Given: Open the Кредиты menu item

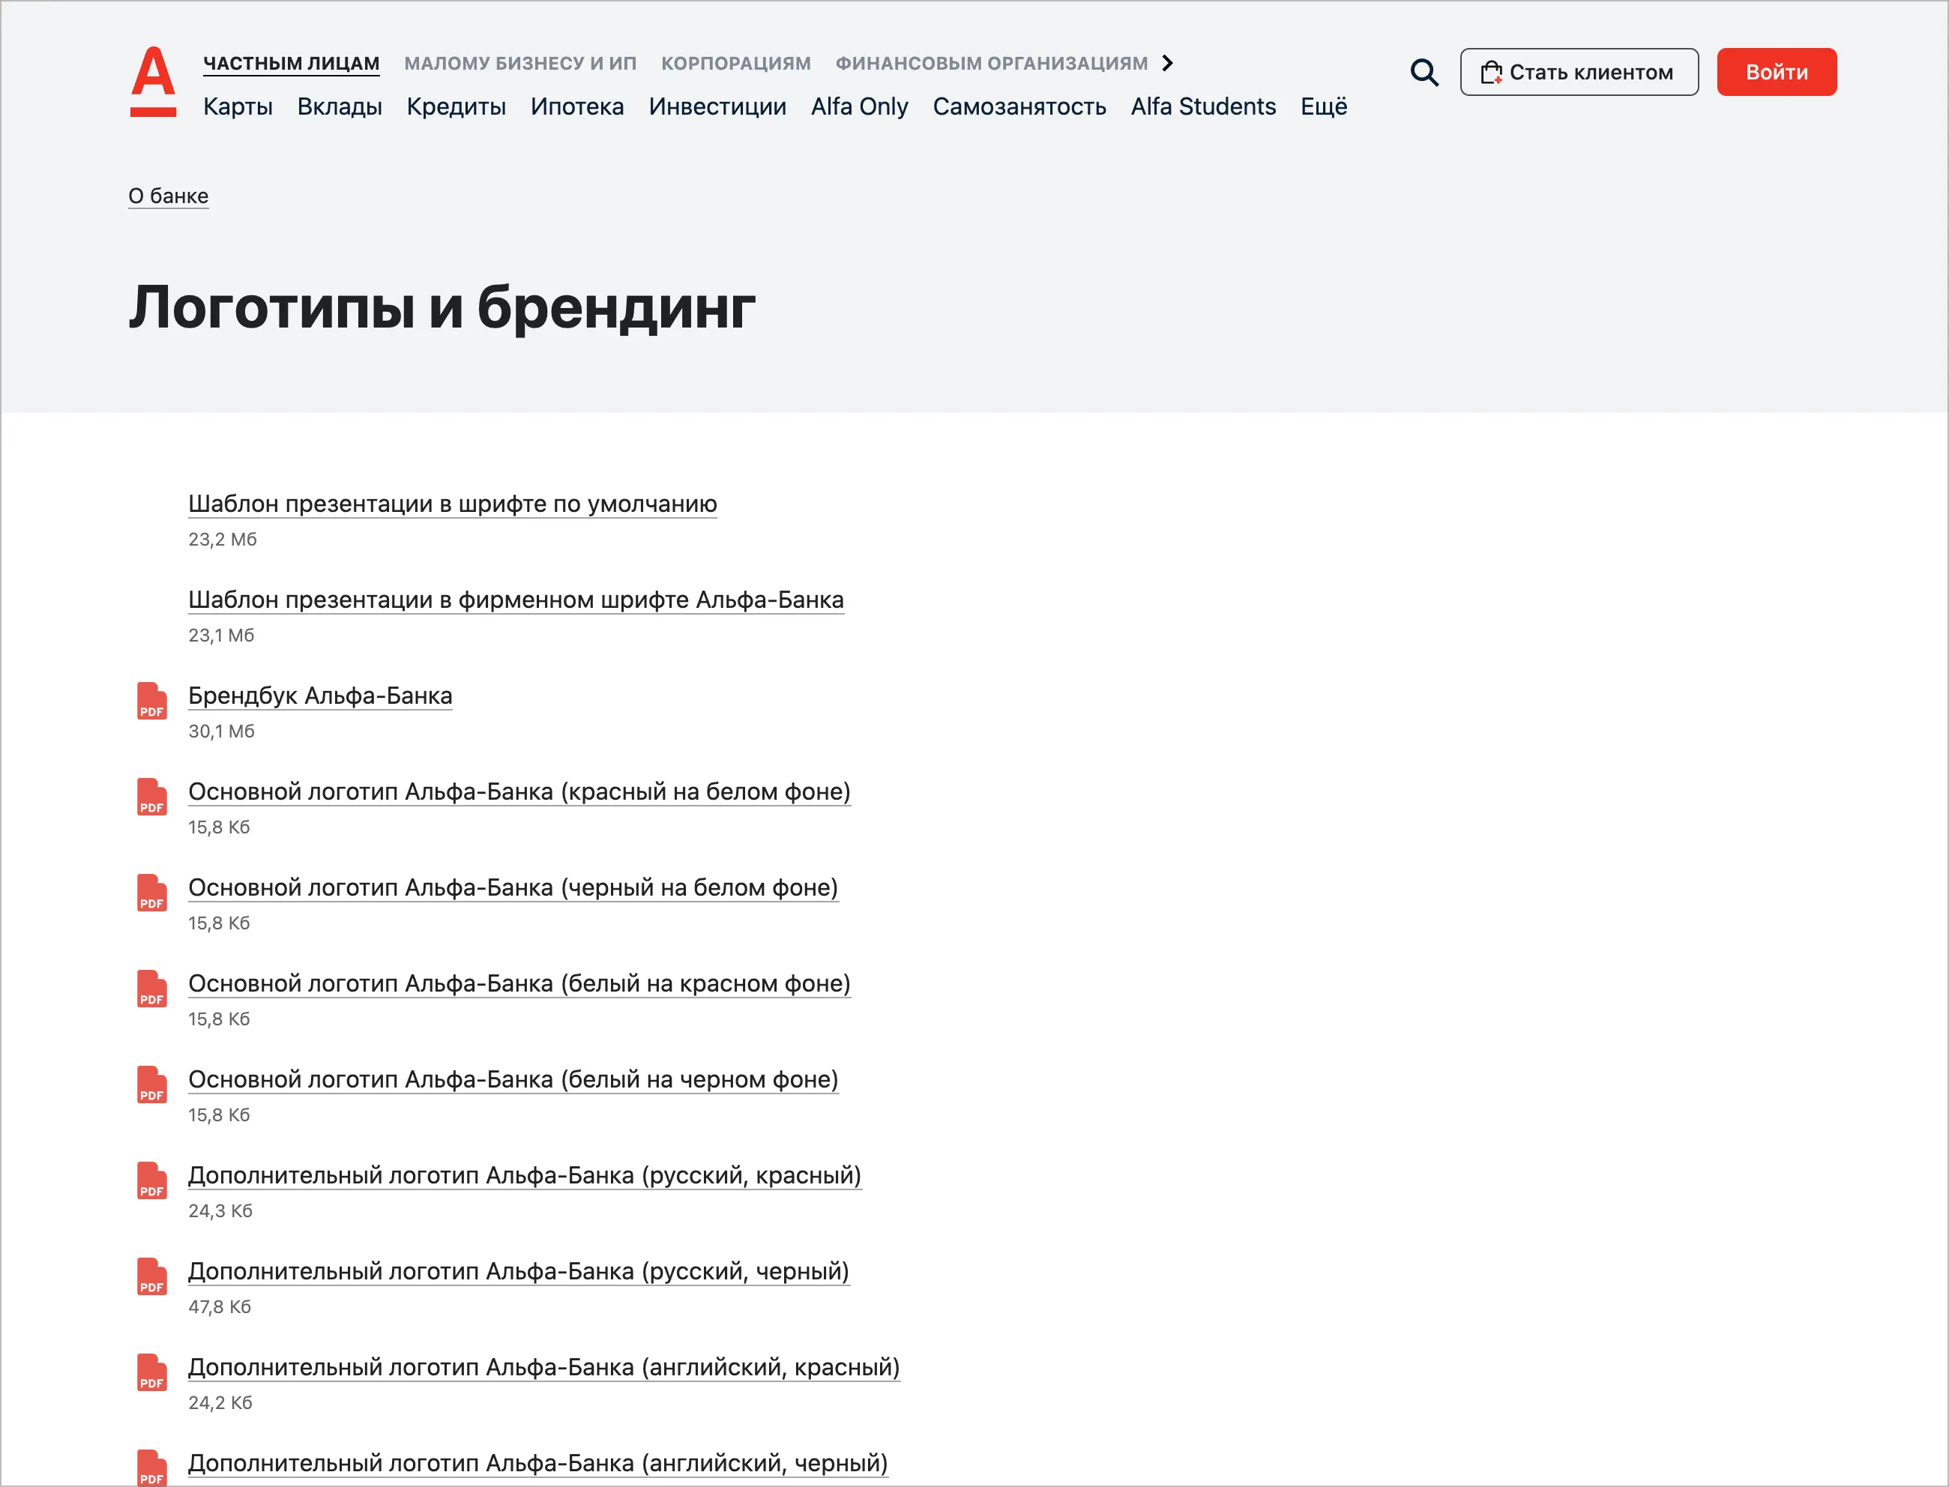Looking at the screenshot, I should coord(456,106).
